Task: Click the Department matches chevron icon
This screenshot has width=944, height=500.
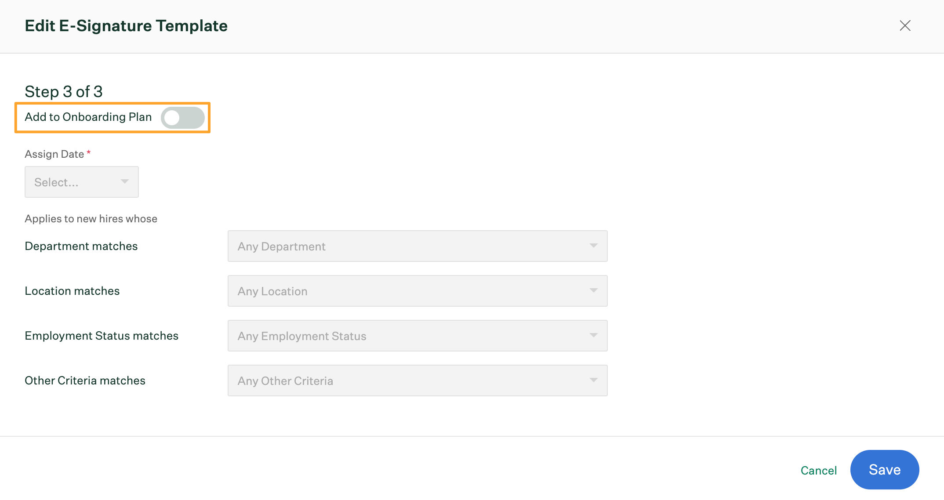Action: (594, 245)
